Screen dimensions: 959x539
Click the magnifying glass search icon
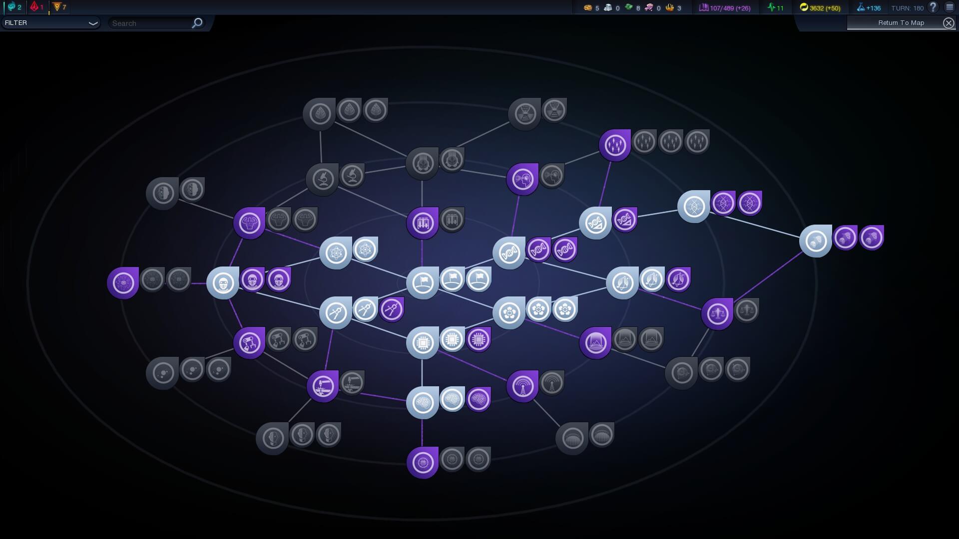point(197,23)
